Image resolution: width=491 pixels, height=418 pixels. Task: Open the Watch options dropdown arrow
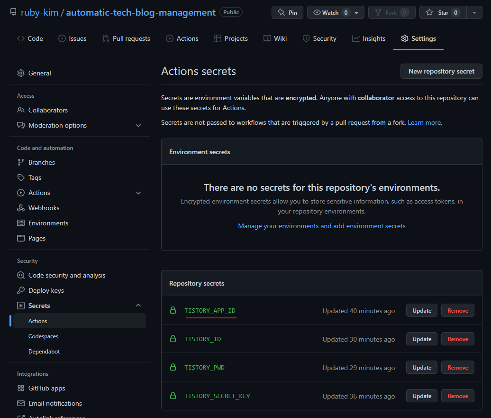point(357,13)
